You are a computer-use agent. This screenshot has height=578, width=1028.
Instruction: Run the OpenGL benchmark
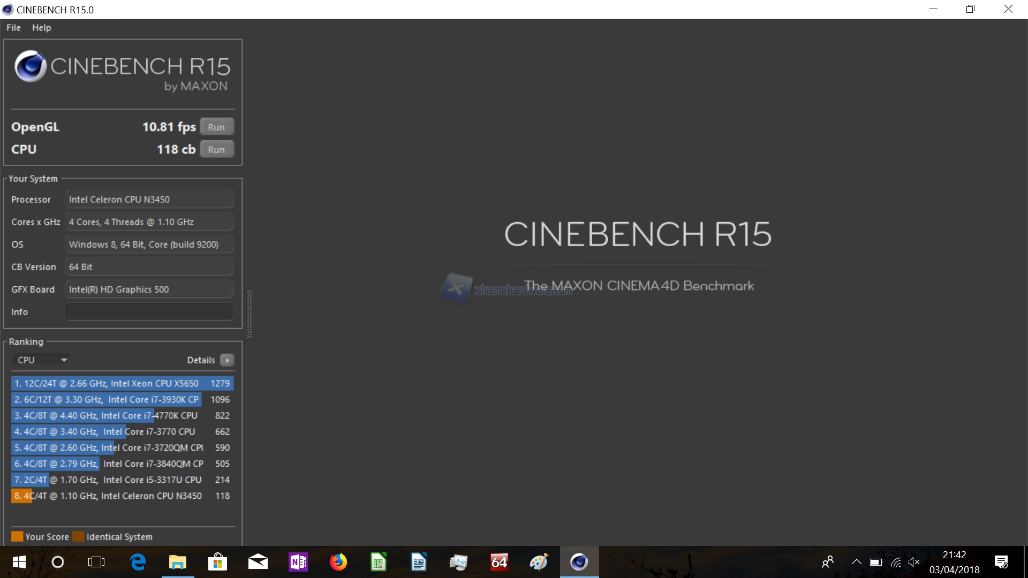[217, 126]
